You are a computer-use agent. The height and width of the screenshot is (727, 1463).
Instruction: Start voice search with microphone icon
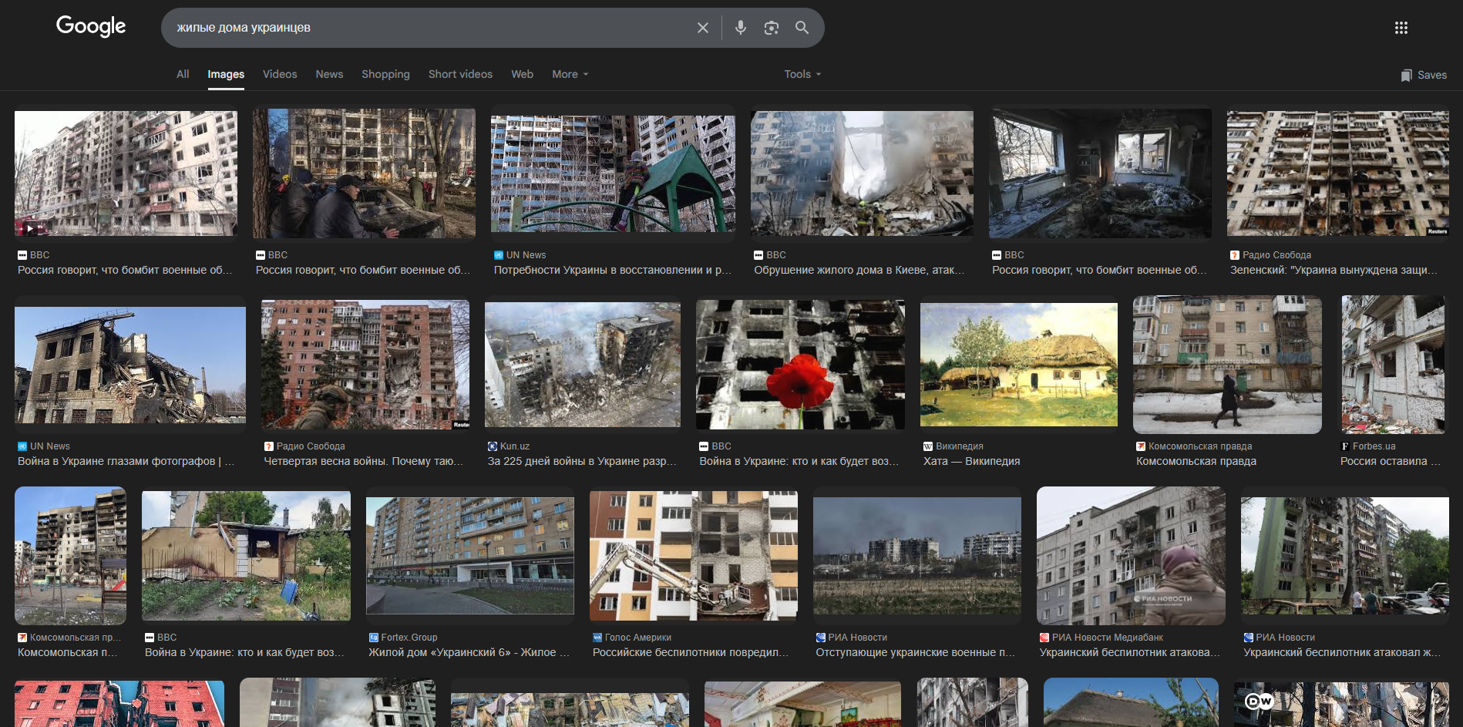coord(740,28)
